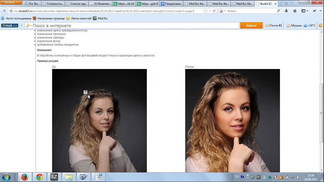Go back with the browser back arrow
Image resolution: width=324 pixels, height=182 pixels.
pos(5,11)
